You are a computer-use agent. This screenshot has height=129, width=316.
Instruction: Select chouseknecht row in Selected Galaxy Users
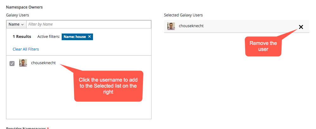tap(237, 26)
